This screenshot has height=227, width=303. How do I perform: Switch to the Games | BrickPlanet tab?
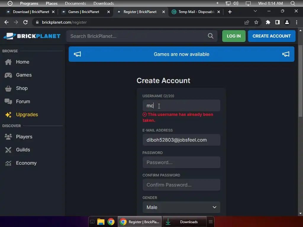click(83, 12)
